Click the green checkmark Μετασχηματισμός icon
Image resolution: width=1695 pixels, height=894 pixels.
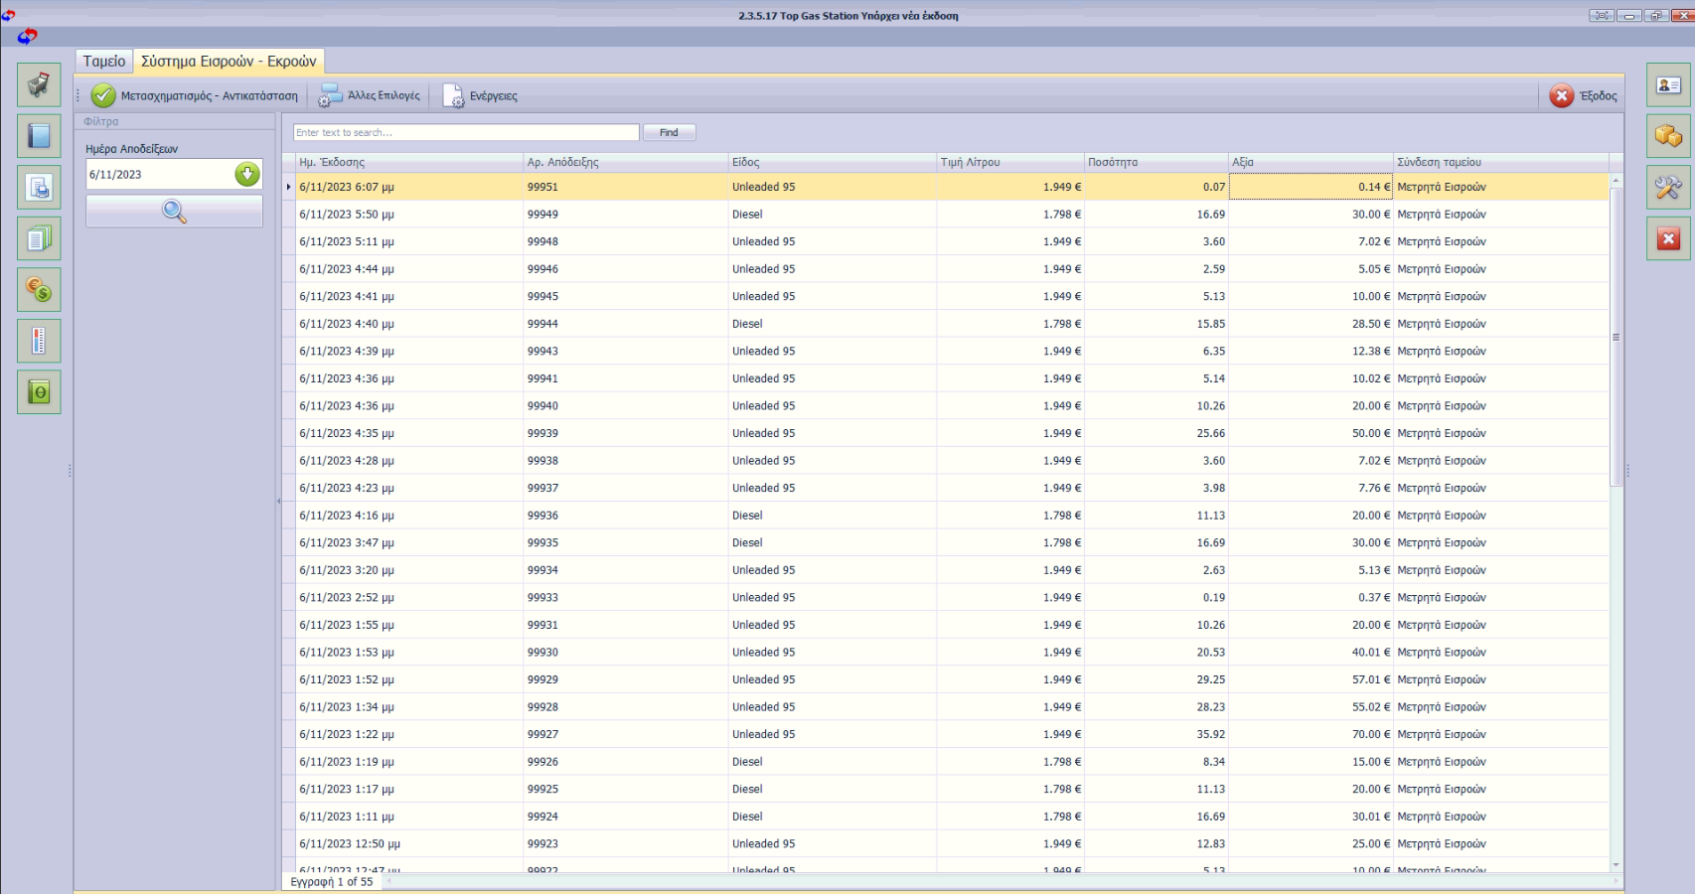click(x=103, y=95)
